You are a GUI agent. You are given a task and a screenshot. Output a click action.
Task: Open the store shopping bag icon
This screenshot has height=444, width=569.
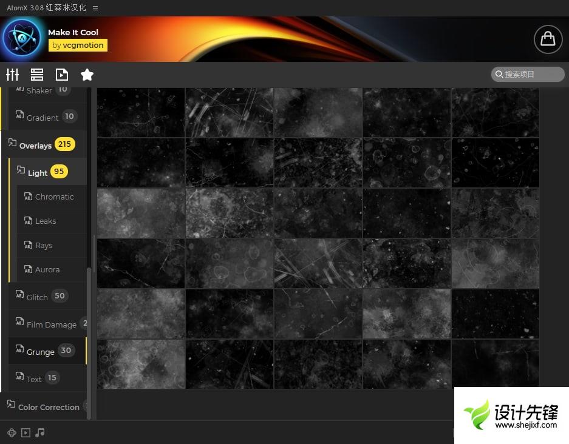[548, 39]
